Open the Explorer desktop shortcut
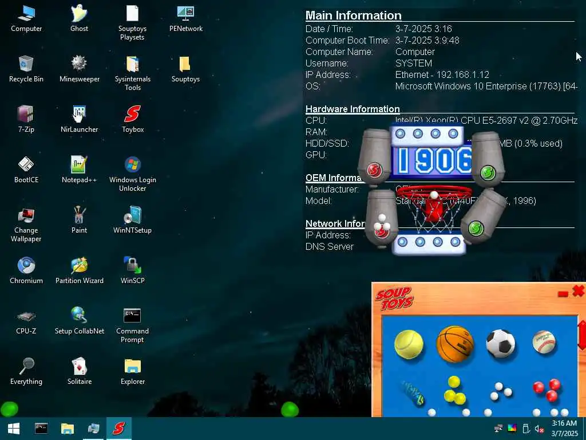586x440 pixels. coord(133,371)
